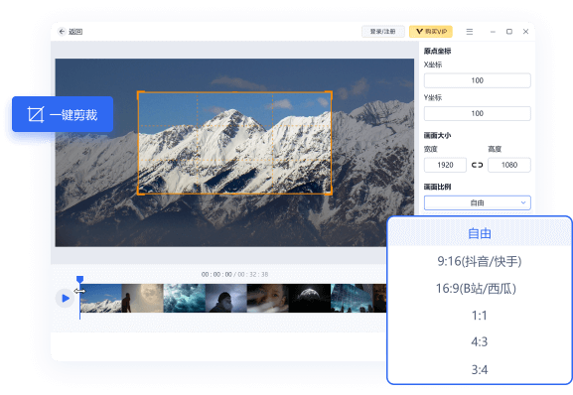Click the 登录/注册 login button
573x395 pixels.
pos(382,32)
